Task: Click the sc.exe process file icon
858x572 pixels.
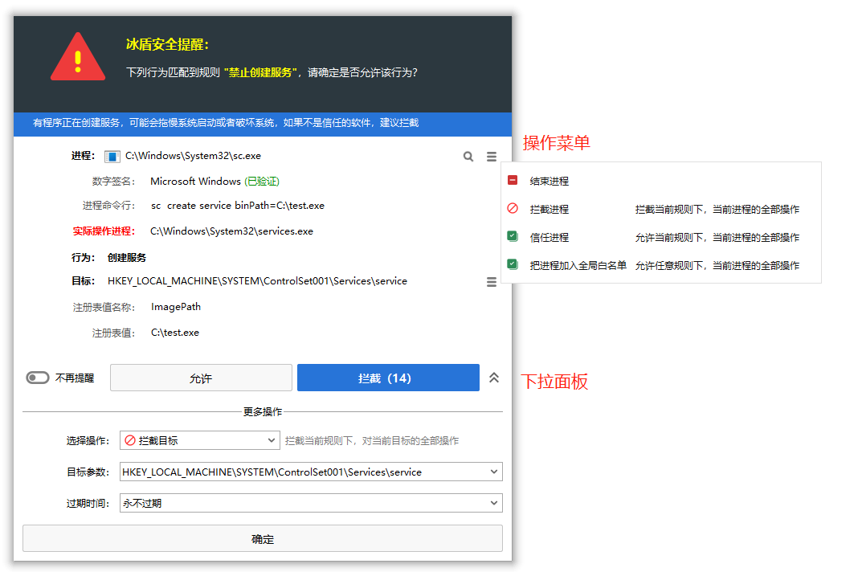Action: pos(112,157)
